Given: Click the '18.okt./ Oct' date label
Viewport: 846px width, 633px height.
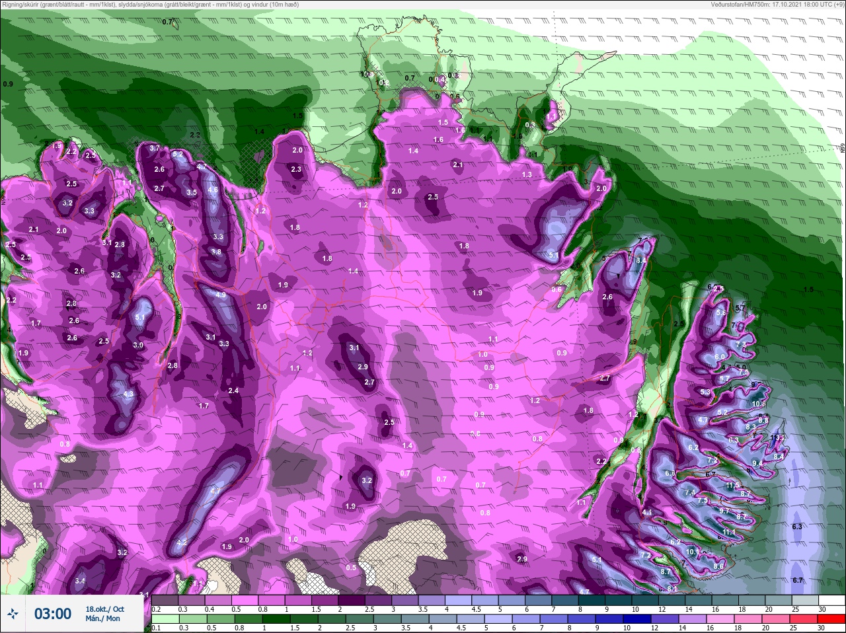Looking at the screenshot, I should (104, 609).
